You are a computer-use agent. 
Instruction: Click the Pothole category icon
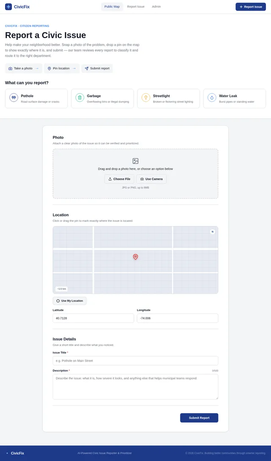(14, 98)
